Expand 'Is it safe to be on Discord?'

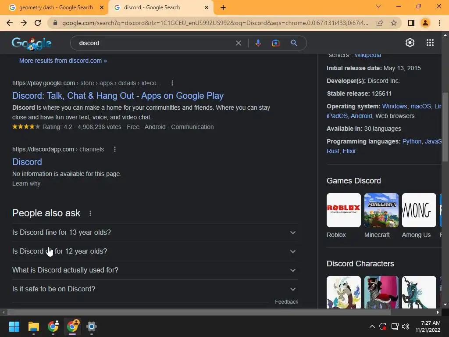pos(155,289)
